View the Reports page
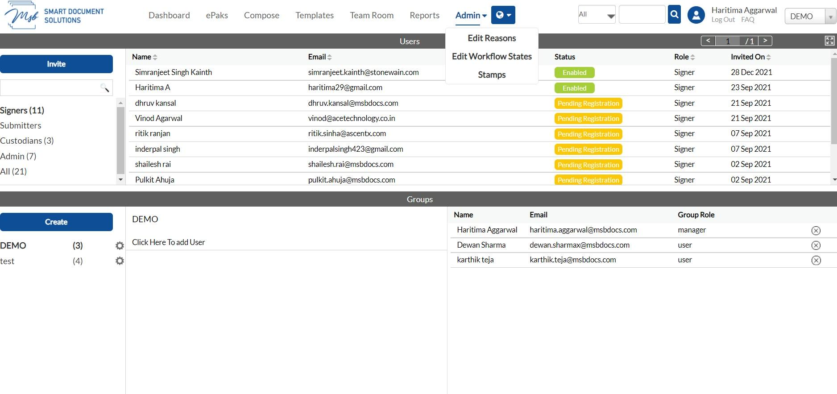Image resolution: width=837 pixels, height=394 pixels. (424, 15)
